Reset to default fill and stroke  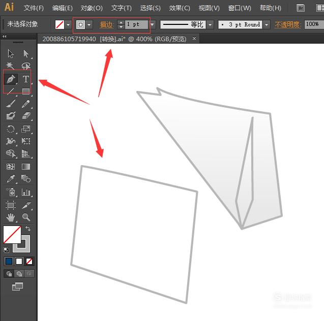tap(6, 250)
